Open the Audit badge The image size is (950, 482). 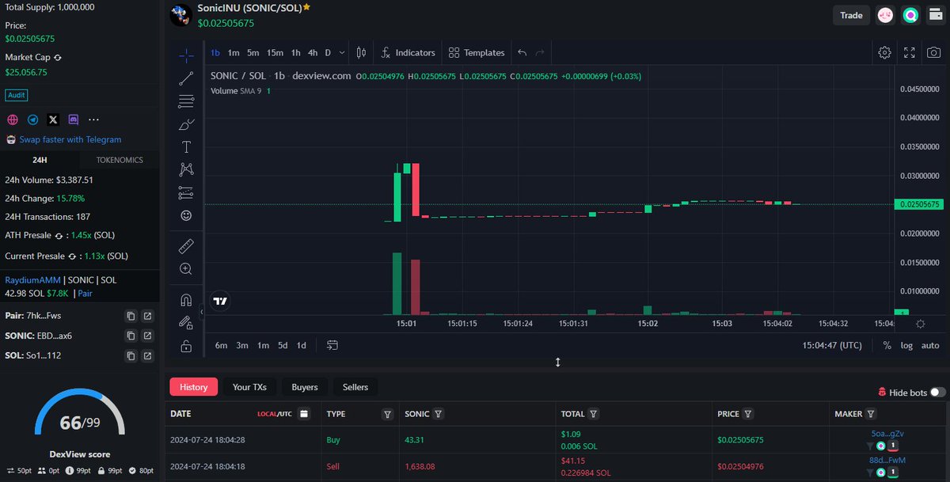pos(17,95)
